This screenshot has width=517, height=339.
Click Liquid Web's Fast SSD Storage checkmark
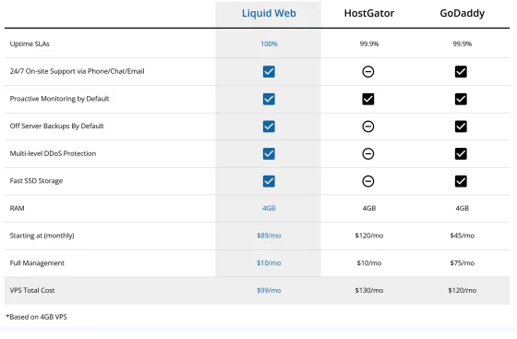[x=269, y=181]
